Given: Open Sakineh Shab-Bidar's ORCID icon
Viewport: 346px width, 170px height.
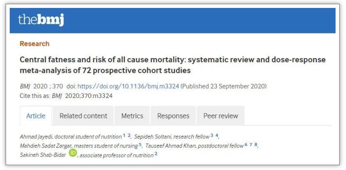Looking at the screenshot, I should point(73,154).
